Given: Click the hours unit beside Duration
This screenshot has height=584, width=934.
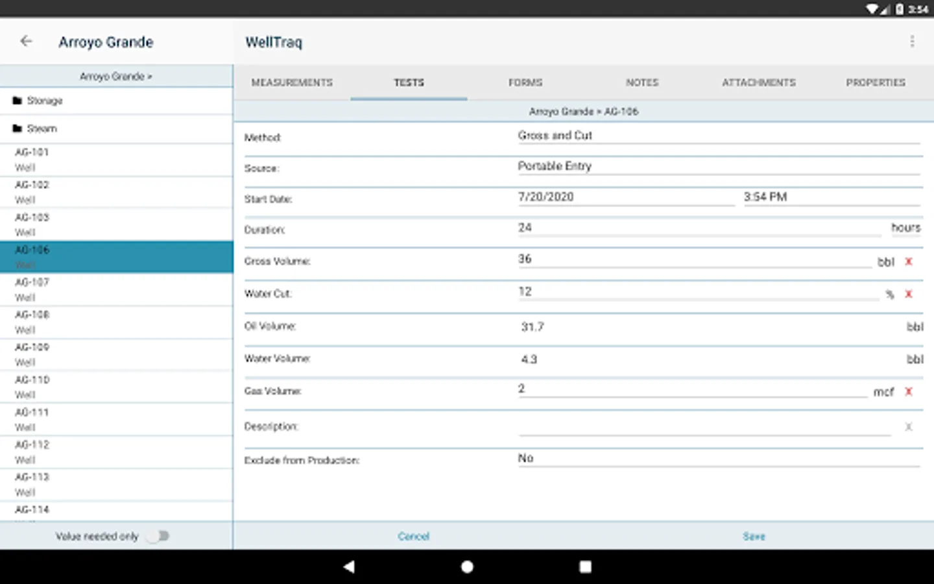Looking at the screenshot, I should [905, 228].
